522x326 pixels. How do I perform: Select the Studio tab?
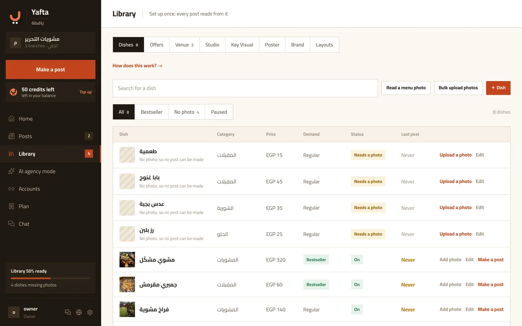[x=212, y=45]
